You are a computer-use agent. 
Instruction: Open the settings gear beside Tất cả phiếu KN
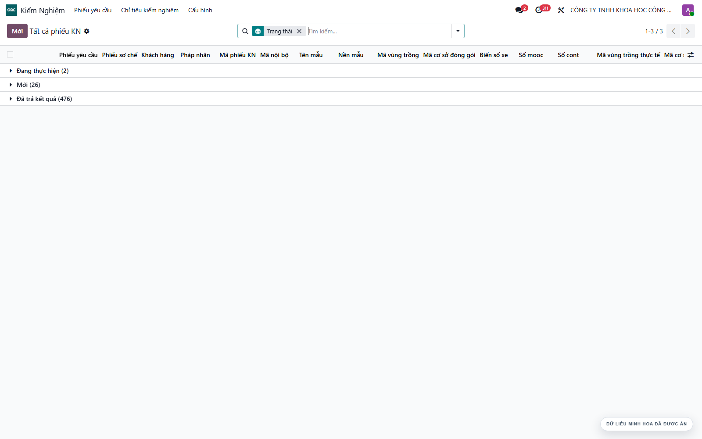[86, 31]
